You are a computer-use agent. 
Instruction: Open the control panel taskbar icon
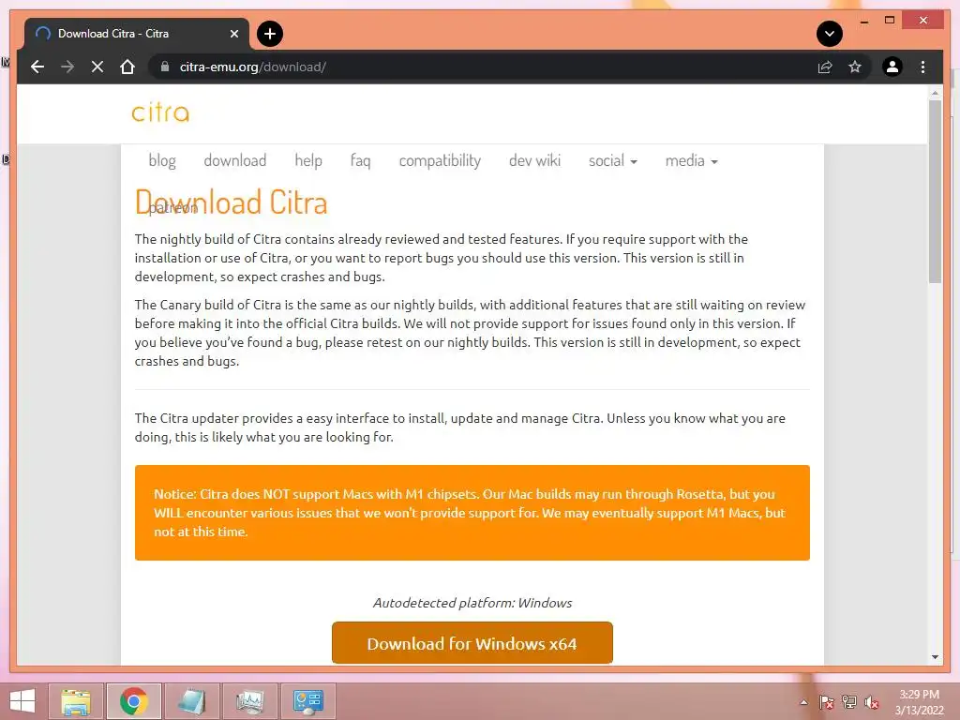307,701
